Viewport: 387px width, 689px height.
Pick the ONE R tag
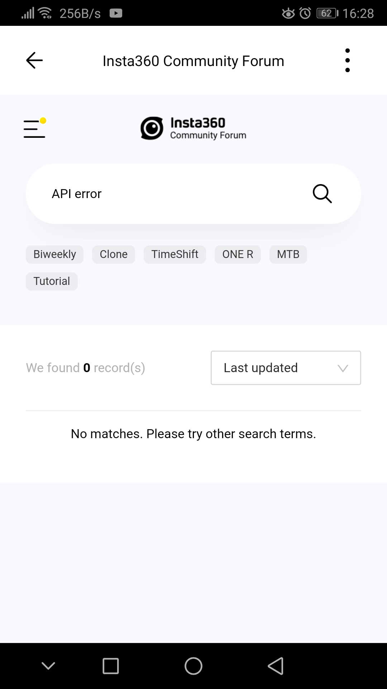click(x=238, y=254)
